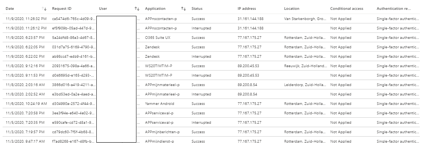This screenshot has height=143, width=424.
Task: Click the truncated Authentication requirement column header
Action: 394,9
